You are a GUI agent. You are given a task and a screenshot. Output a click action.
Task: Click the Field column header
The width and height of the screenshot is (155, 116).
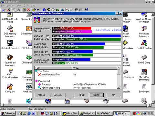[53, 68]
